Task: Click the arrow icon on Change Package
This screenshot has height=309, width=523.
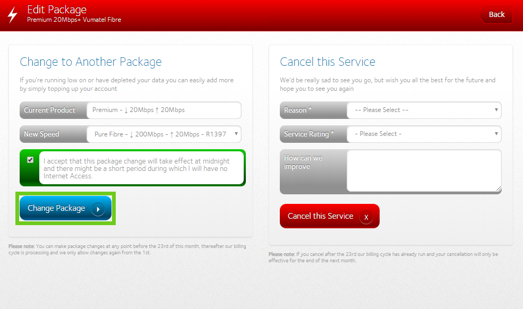Action: (x=98, y=209)
